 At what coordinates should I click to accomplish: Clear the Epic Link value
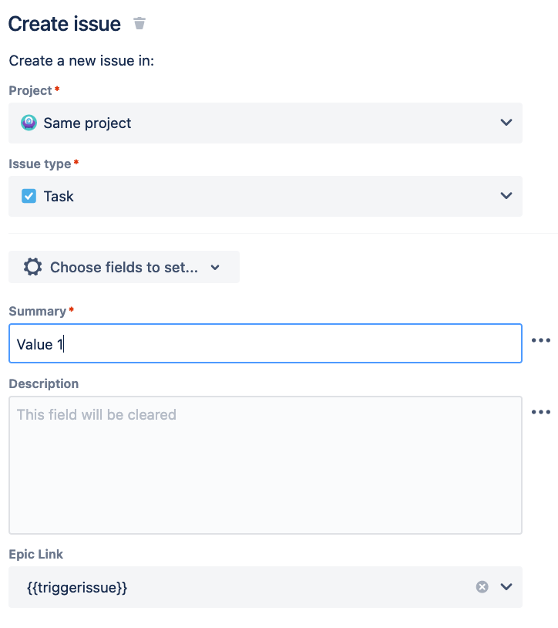tap(482, 587)
